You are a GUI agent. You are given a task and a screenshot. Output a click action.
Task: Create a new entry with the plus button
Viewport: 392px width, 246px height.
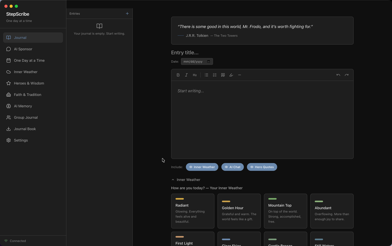[127, 13]
